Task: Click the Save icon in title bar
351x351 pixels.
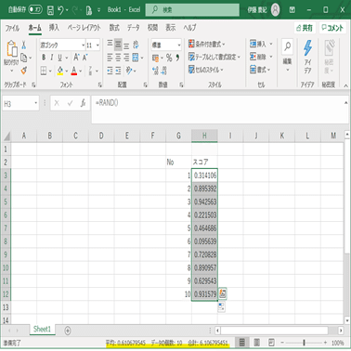Action: coord(50,10)
